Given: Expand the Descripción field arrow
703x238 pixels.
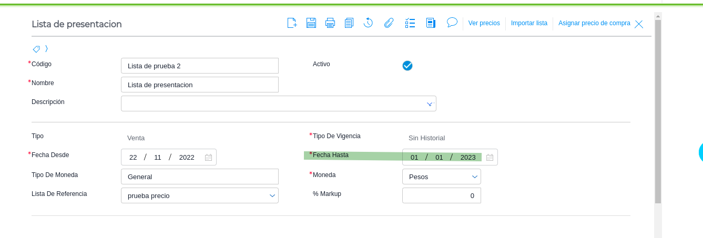Looking at the screenshot, I should pyautogui.click(x=430, y=104).
